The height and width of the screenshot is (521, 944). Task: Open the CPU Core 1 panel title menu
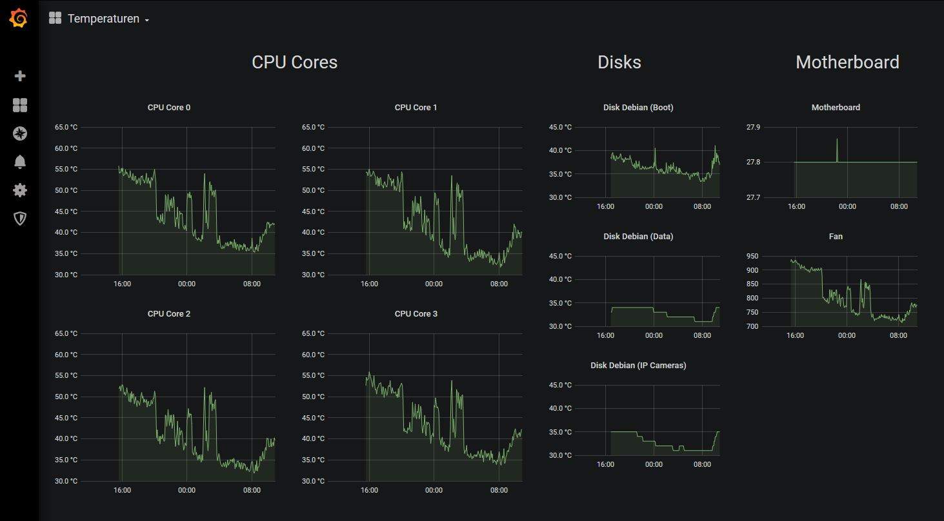click(x=416, y=108)
